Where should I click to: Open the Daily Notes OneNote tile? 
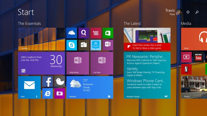78,63
